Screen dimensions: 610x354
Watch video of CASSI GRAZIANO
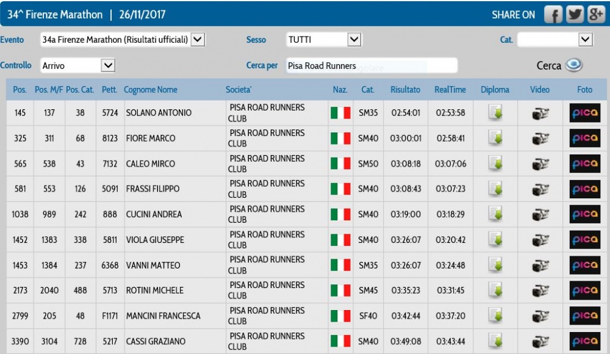[540, 342]
